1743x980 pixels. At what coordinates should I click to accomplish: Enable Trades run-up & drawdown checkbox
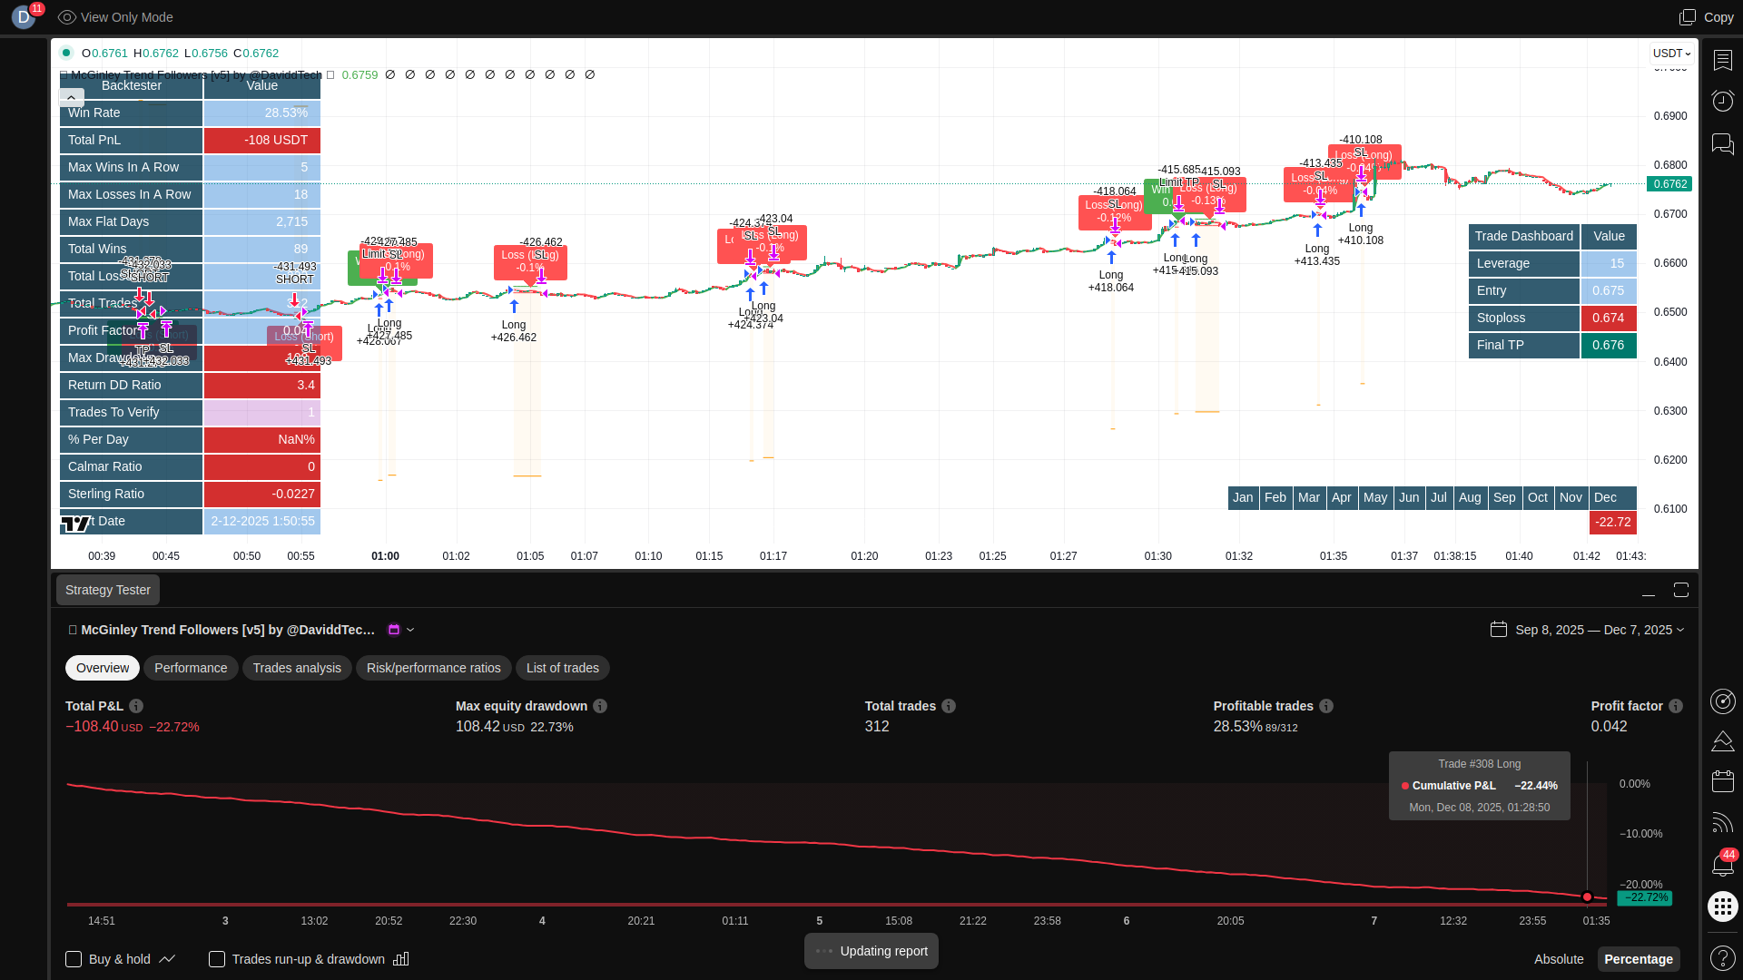(217, 959)
